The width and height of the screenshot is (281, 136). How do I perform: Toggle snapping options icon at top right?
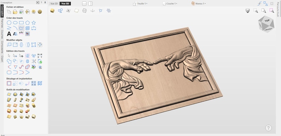tap(259, 4)
